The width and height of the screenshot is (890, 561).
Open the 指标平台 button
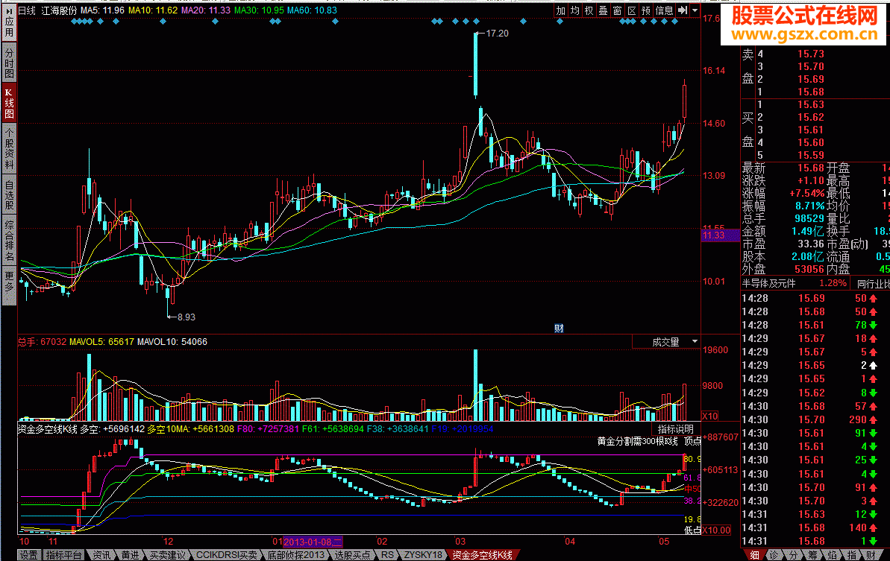coord(63,555)
